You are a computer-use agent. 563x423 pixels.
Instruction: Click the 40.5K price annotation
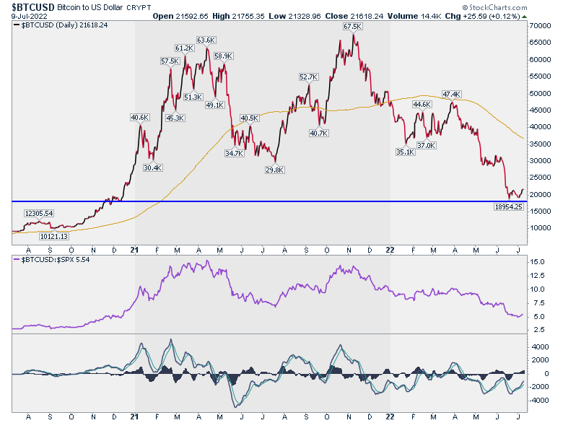[249, 118]
